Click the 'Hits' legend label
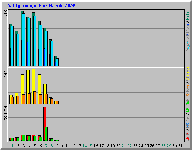This screenshot has width=192, height=150. click(188, 15)
